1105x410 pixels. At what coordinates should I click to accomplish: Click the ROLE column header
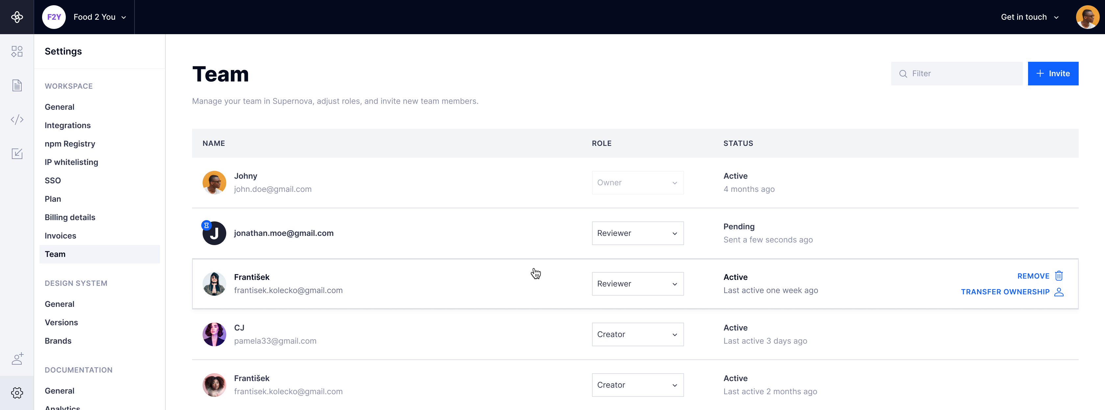click(602, 144)
